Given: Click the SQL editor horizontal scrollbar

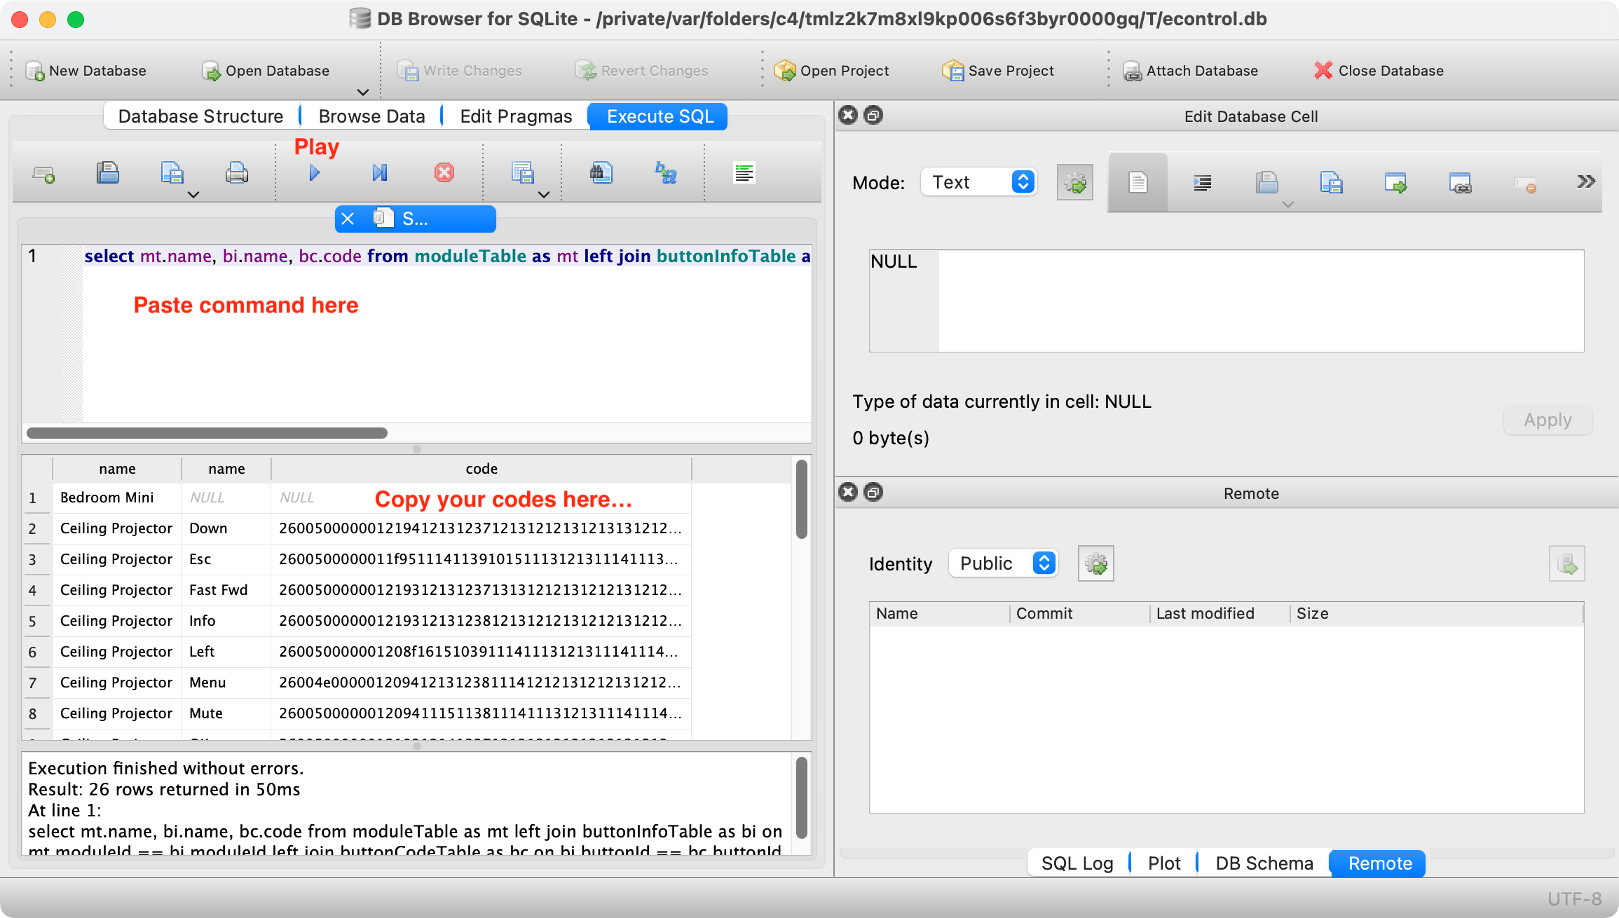Looking at the screenshot, I should coord(207,433).
